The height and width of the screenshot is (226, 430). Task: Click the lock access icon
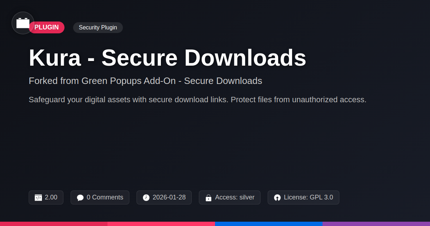209,198
